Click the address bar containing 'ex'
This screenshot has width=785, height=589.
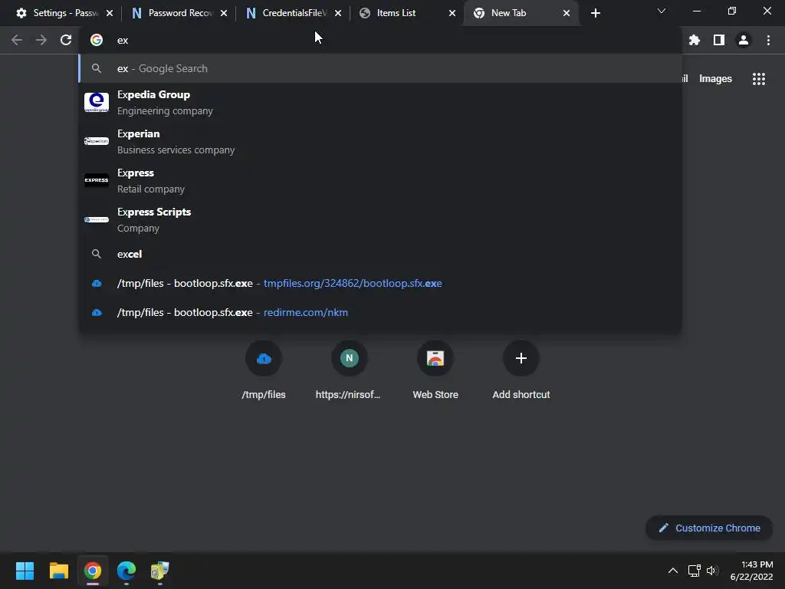380,40
